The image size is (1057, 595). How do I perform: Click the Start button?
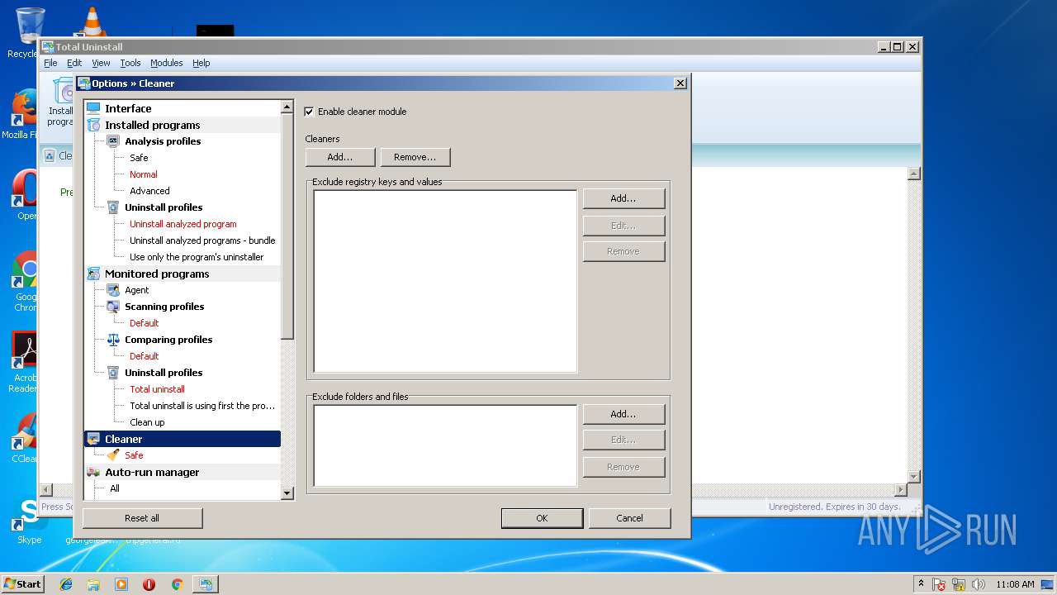pyautogui.click(x=22, y=583)
